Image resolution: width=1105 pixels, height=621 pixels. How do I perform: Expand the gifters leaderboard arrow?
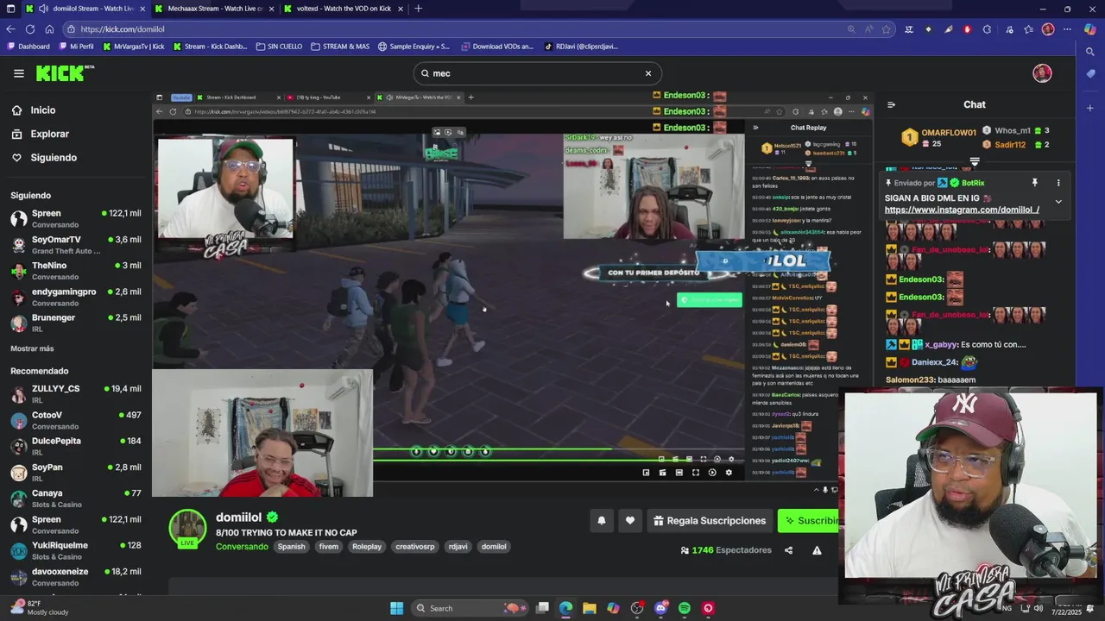point(975,161)
